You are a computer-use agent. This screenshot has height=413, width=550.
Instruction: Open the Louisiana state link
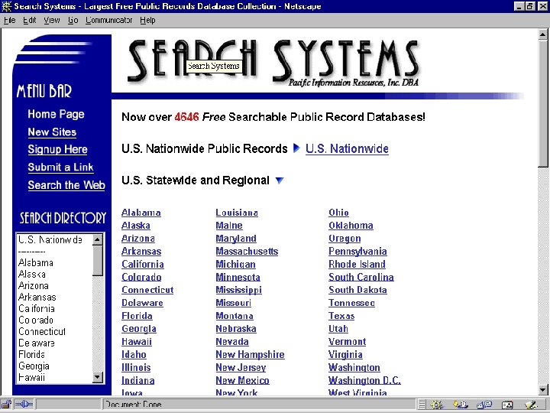tap(237, 213)
